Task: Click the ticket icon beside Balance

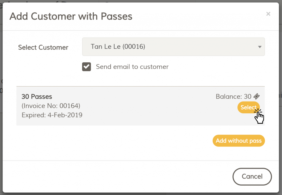Action: click(256, 96)
